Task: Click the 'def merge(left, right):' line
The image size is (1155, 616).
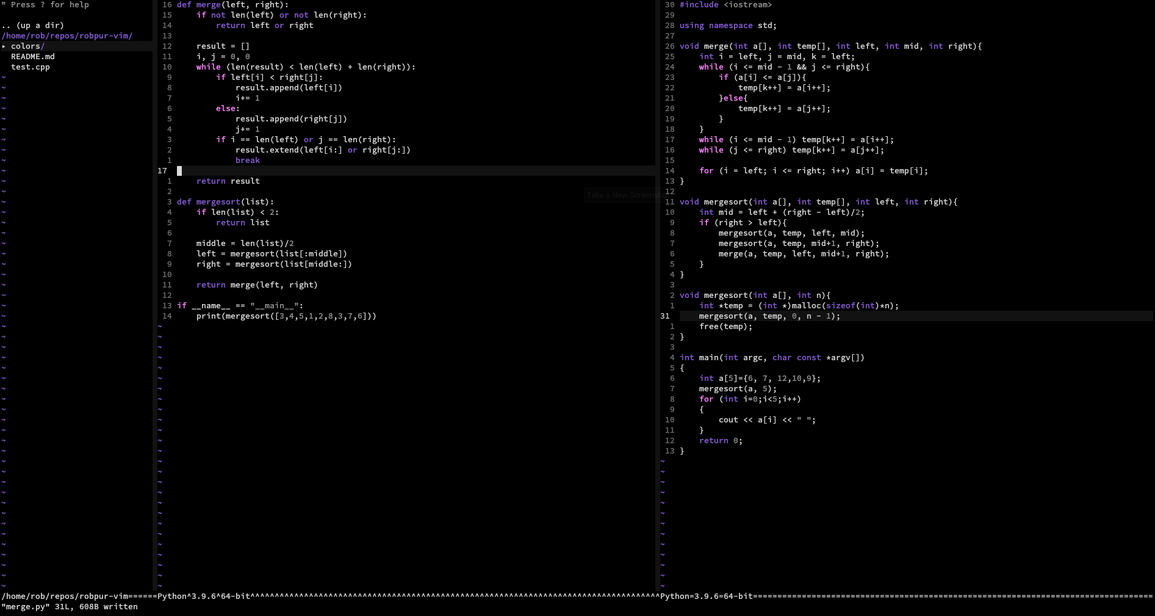Action: (233, 5)
